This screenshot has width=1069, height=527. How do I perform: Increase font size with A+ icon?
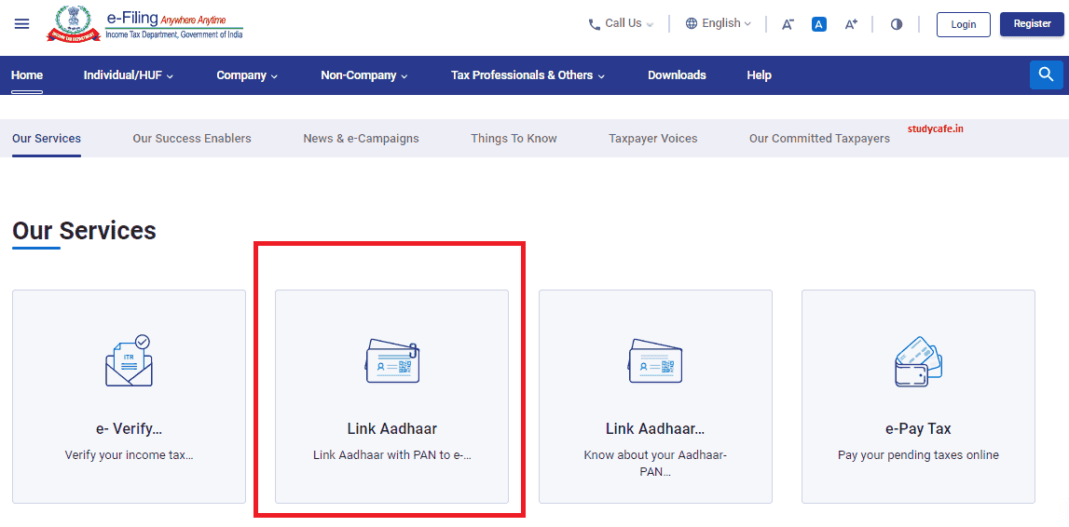pos(850,24)
